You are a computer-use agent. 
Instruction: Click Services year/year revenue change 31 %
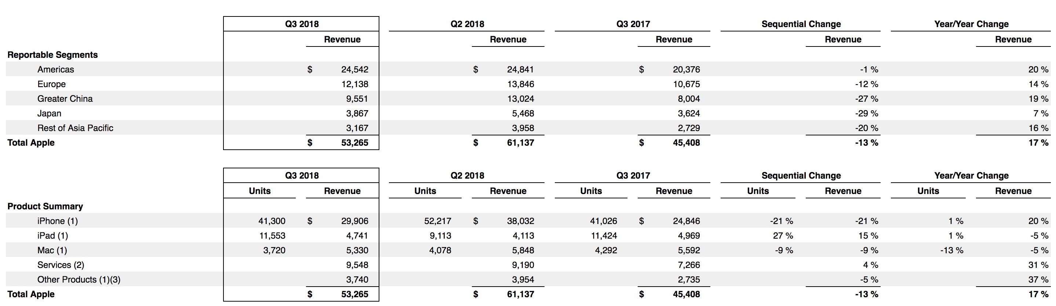[1038, 265]
